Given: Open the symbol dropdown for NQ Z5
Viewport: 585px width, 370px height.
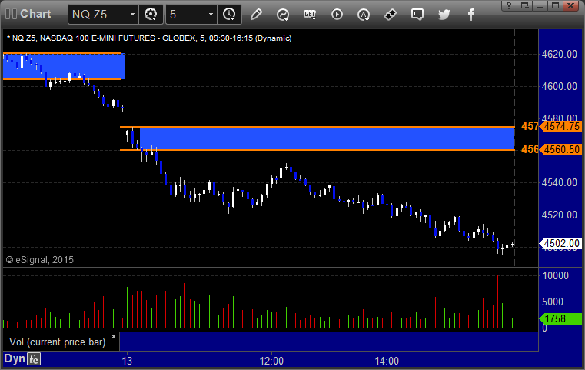Looking at the screenshot, I should pyautogui.click(x=132, y=14).
